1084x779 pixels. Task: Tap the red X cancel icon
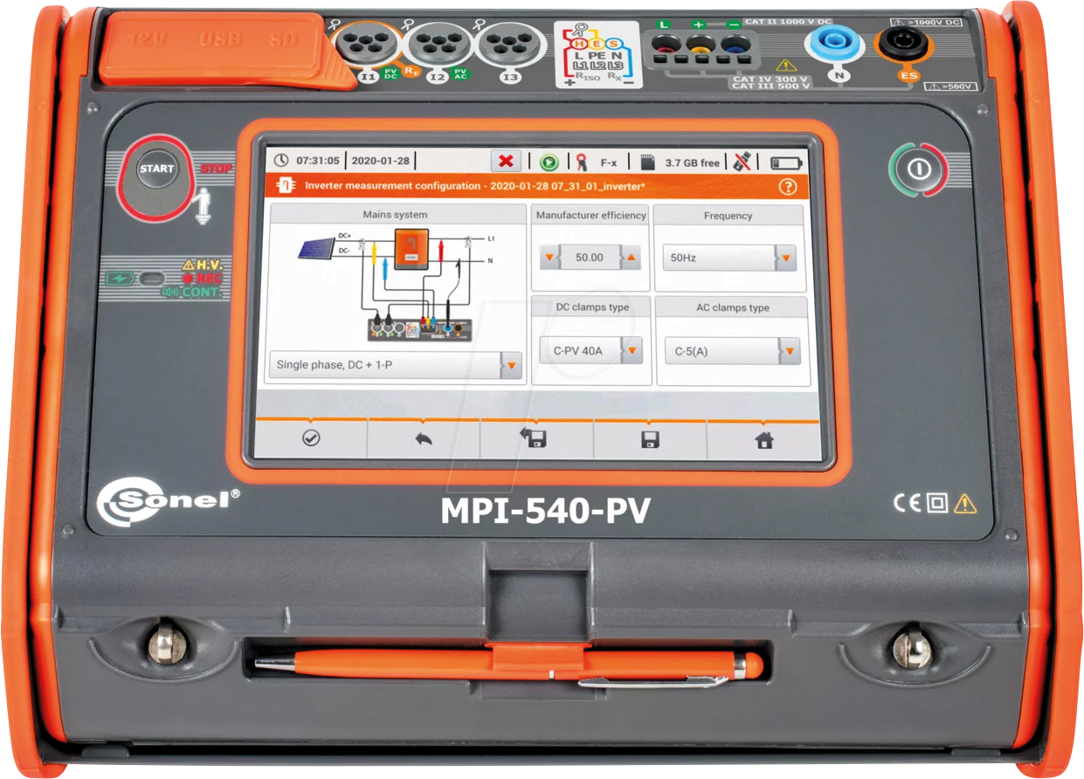click(506, 162)
